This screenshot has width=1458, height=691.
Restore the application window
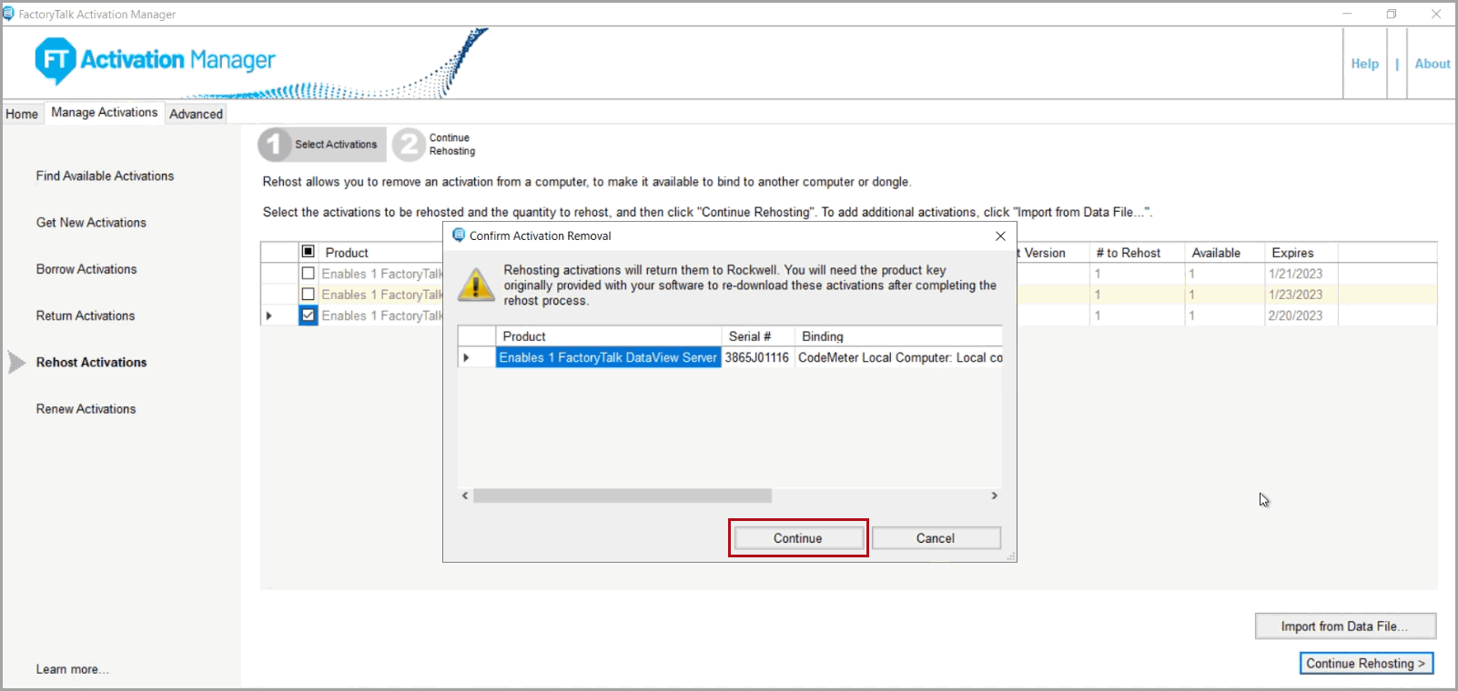tap(1392, 14)
